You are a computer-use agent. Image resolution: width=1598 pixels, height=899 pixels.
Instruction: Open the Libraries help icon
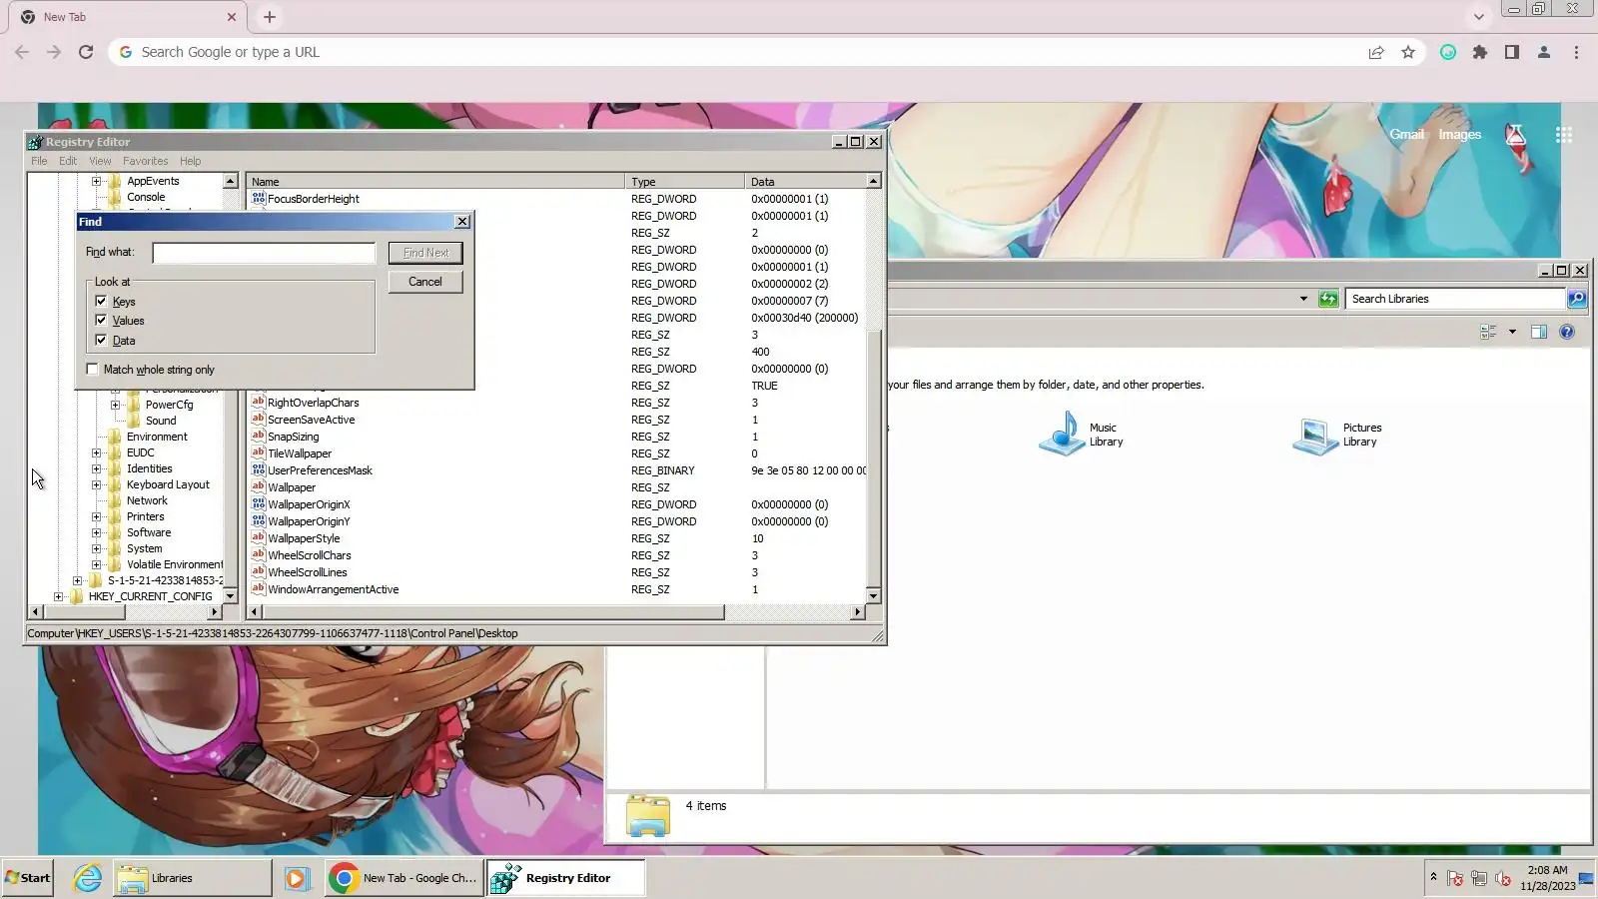[1567, 332]
